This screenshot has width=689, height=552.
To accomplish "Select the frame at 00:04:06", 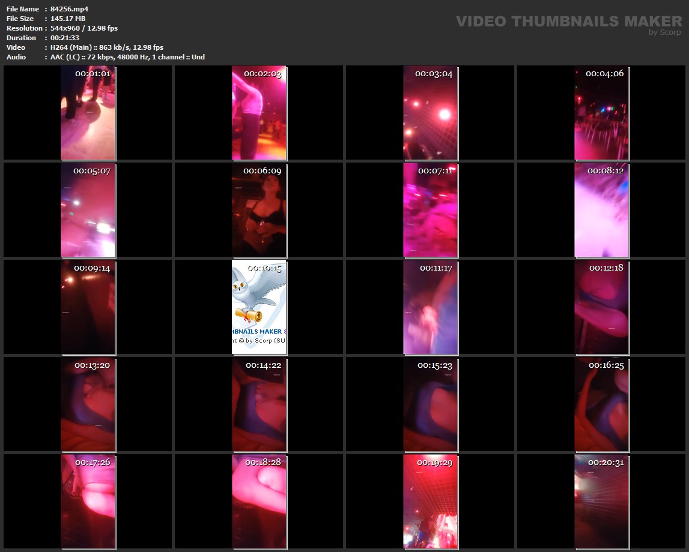I will tap(602, 113).
